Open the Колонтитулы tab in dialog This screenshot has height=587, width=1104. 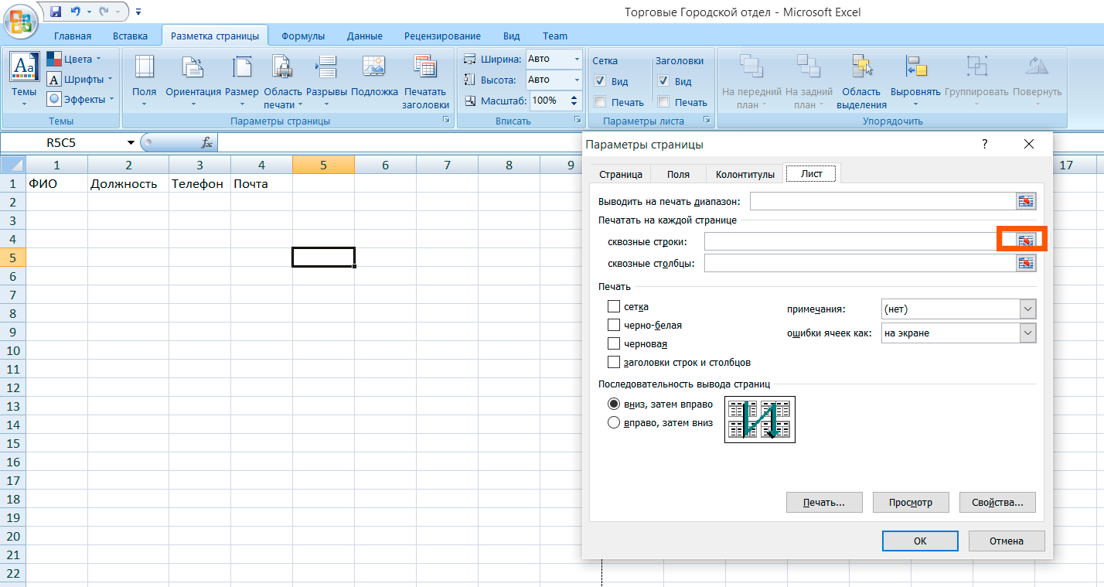coord(745,175)
